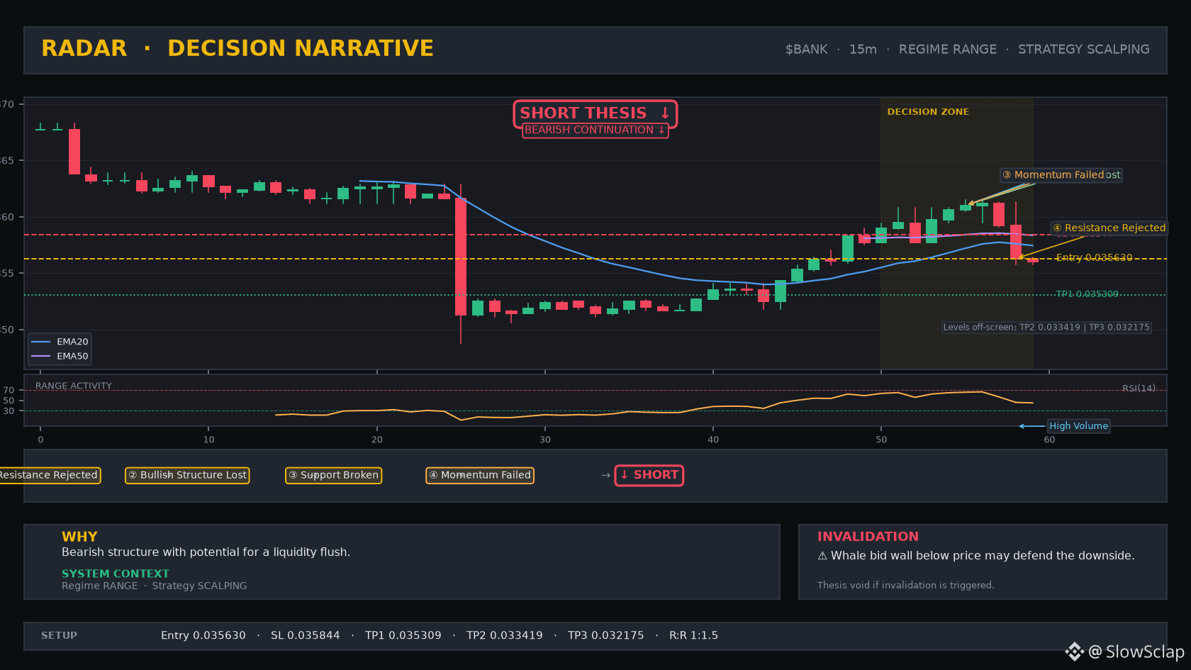Click the TP3 0.032175 setup value
1191x670 pixels.
click(x=606, y=636)
